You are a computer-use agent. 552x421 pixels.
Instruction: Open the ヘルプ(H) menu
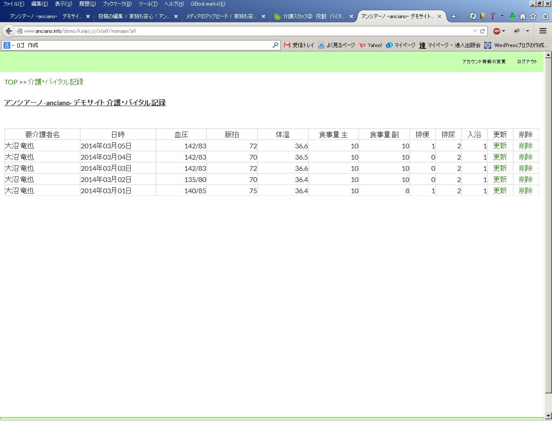pyautogui.click(x=174, y=4)
